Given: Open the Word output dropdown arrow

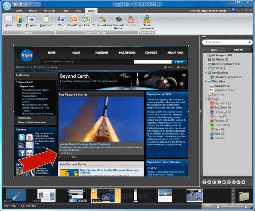Looking at the screenshot, I should pyautogui.click(x=62, y=28).
